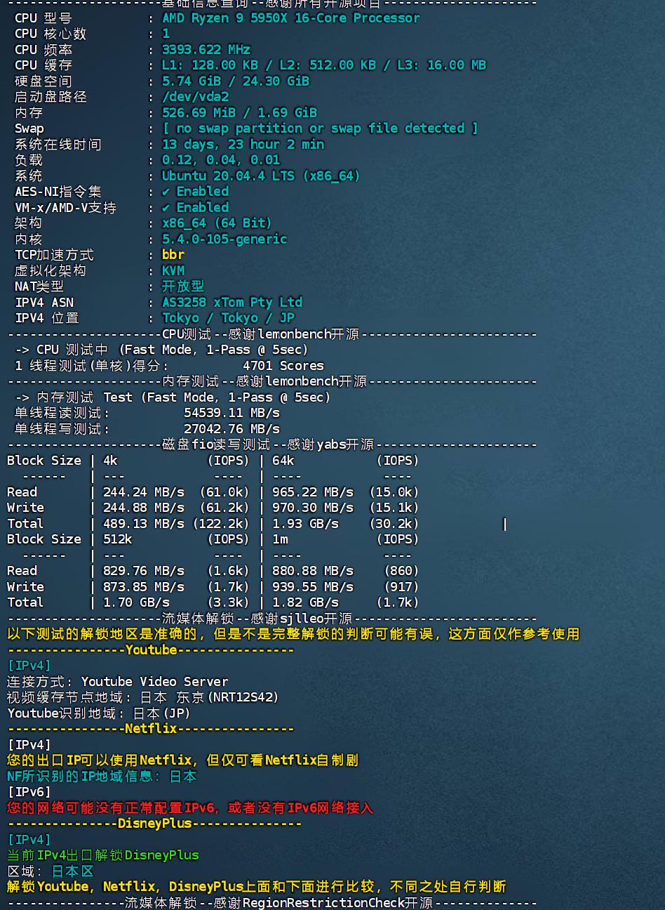Click the 54539.11 MB/s memory read result
Screen dimensions: 665x910
tap(231, 414)
